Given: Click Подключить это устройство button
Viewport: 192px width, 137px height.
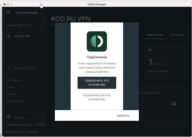Looking at the screenshot, I should click(97, 83).
